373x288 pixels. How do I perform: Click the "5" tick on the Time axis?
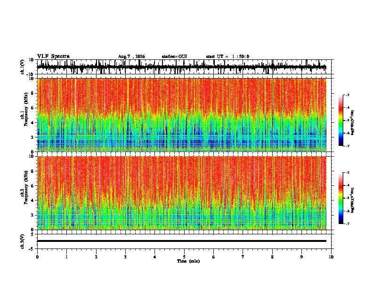184,257
